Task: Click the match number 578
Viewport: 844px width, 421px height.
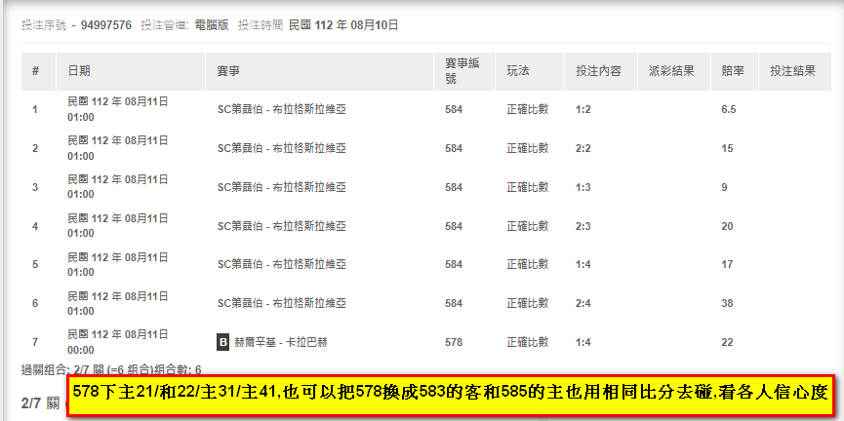Action: tap(453, 342)
